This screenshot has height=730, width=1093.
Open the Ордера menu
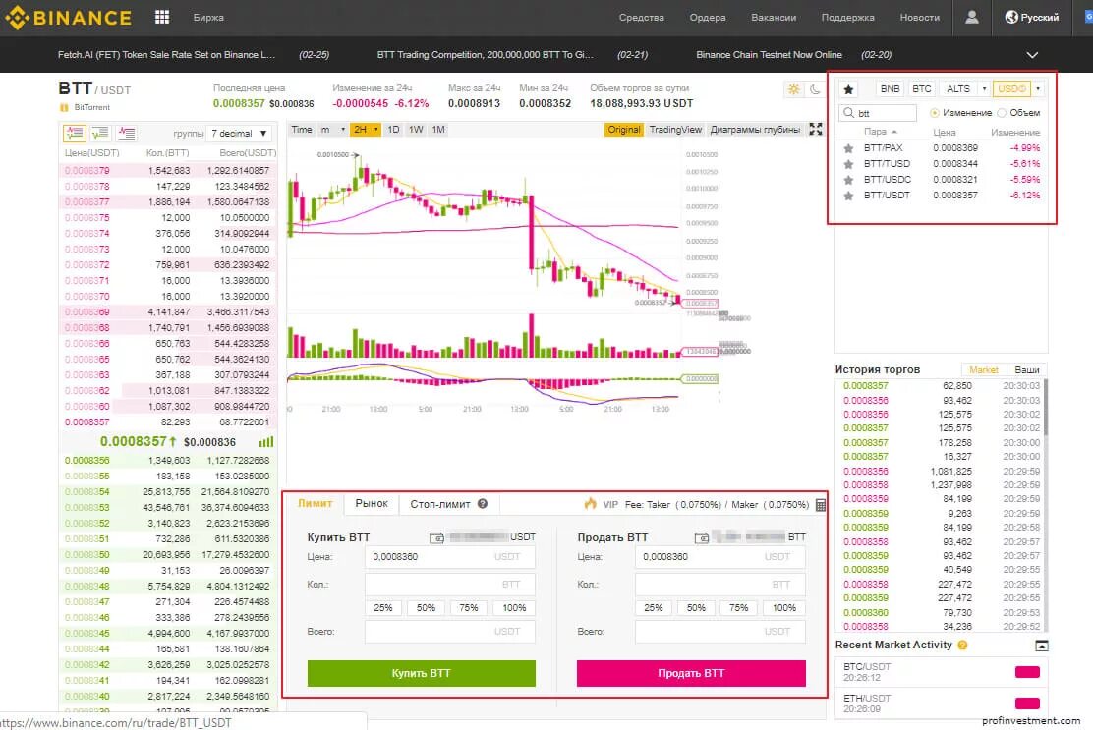(708, 18)
